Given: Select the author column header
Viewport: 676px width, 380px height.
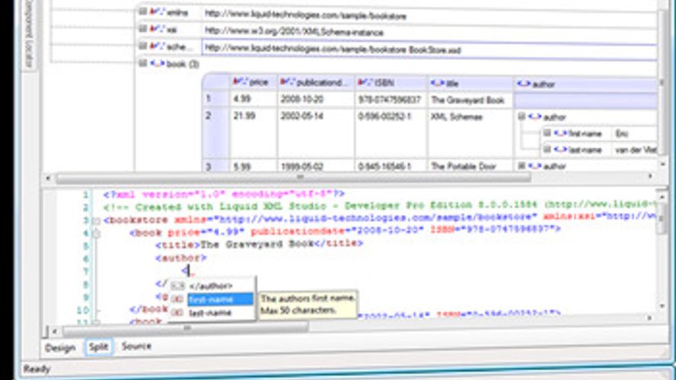Looking at the screenshot, I should pos(585,84).
